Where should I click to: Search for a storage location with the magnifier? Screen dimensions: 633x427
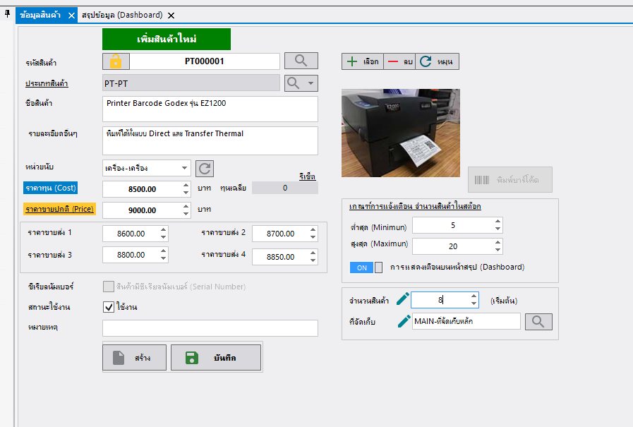[x=538, y=322]
